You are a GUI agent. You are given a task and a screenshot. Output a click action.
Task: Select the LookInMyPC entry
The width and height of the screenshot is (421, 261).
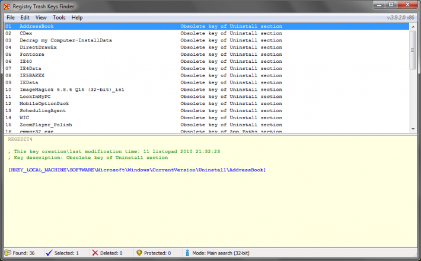(x=207, y=97)
